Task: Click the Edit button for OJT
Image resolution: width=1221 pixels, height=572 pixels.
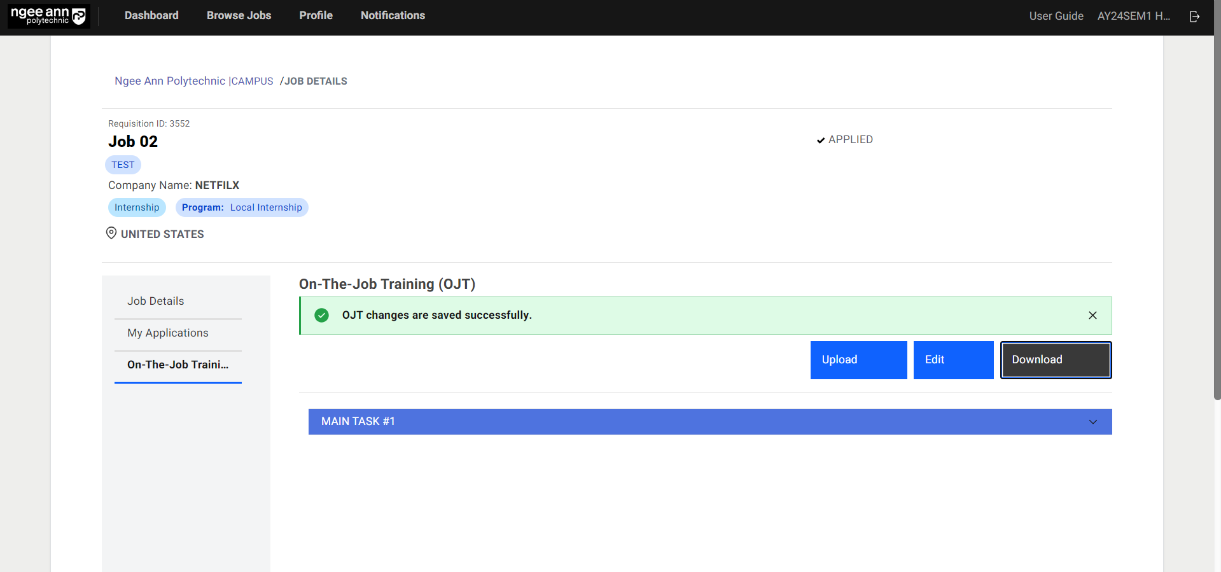Action: (953, 360)
